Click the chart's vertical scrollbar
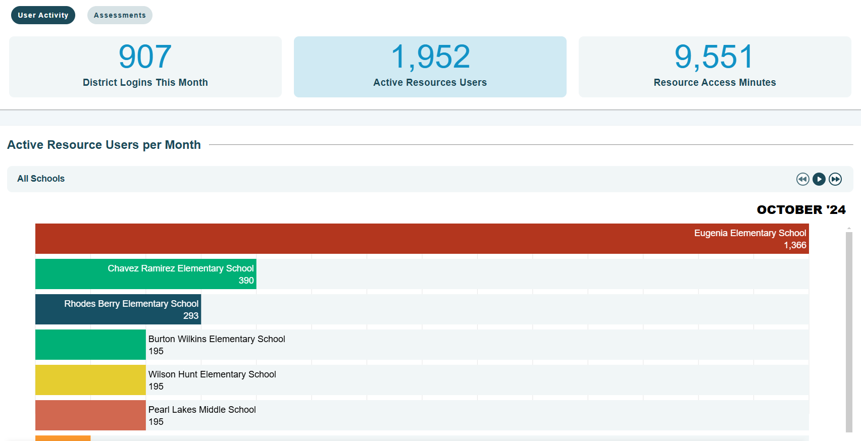Screen dimensions: 861x441 click(849, 332)
